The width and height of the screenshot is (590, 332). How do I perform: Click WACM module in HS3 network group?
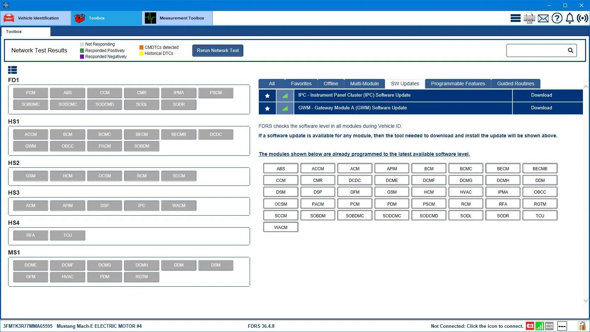click(178, 206)
